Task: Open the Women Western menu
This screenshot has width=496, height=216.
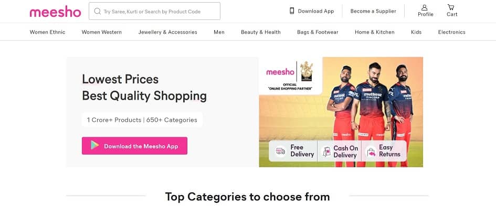Action: pyautogui.click(x=101, y=32)
